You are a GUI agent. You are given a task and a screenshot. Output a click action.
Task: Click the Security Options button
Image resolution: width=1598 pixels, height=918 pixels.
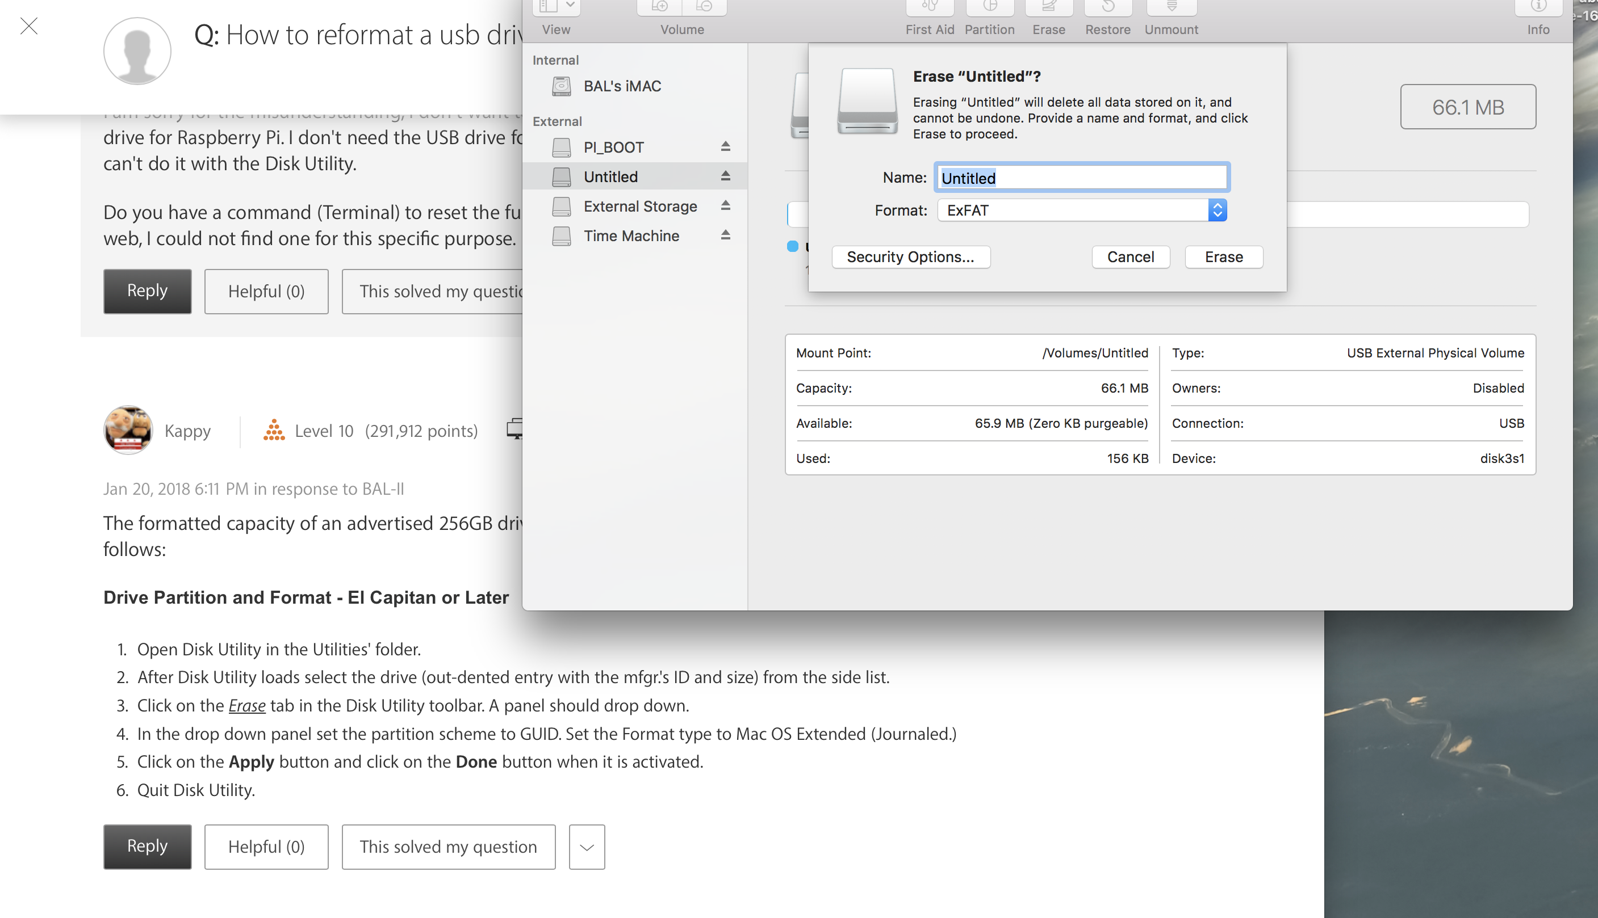coord(910,256)
